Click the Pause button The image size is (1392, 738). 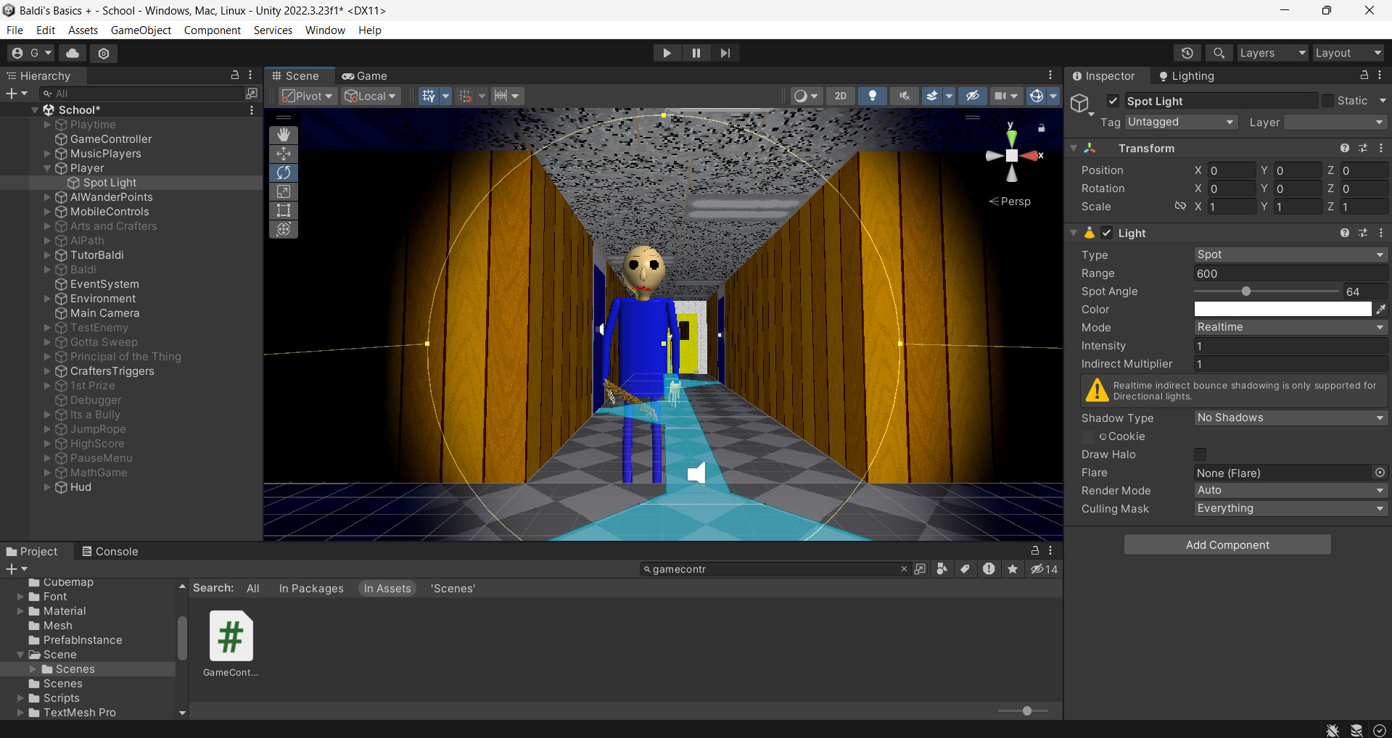[696, 53]
